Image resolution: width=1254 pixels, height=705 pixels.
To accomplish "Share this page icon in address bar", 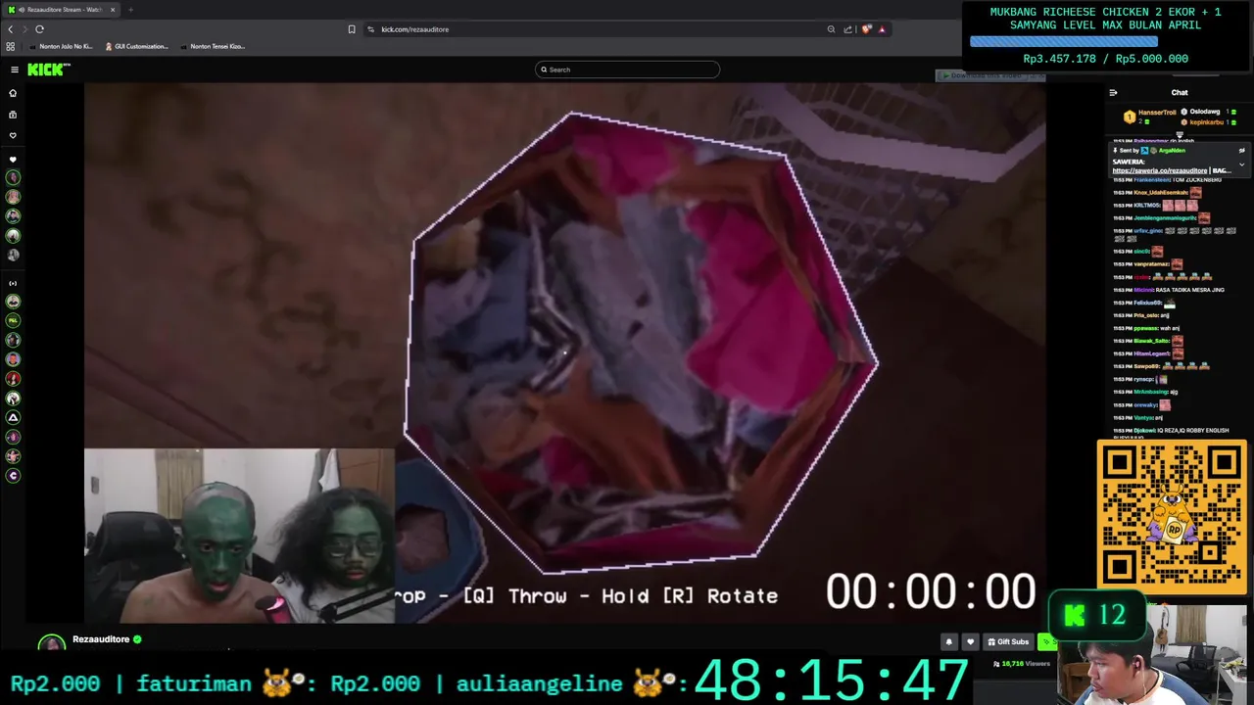I will (x=847, y=29).
